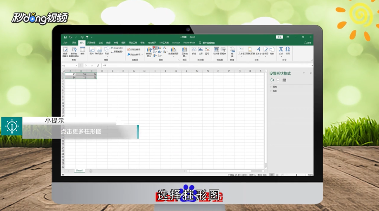Switch to the Power Pivot tab

[189, 43]
